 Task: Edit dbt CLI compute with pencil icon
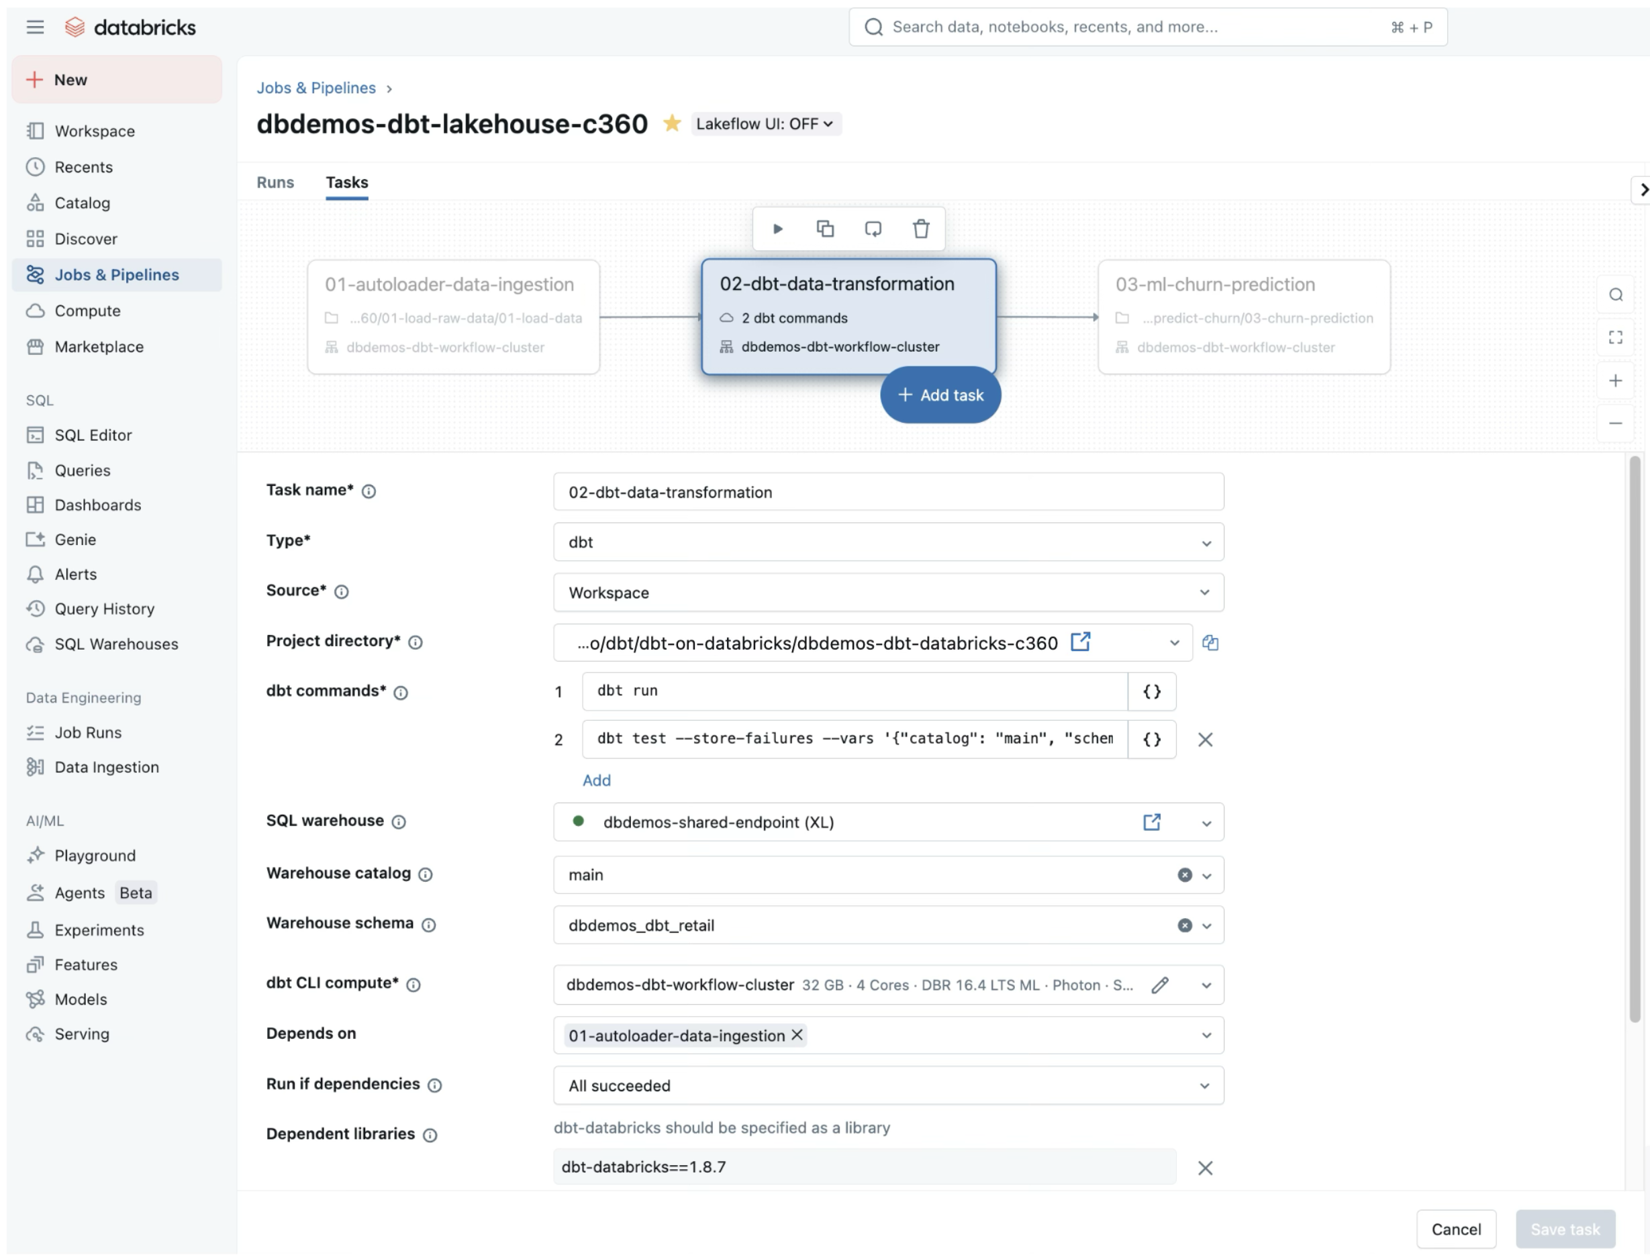pyautogui.click(x=1160, y=985)
